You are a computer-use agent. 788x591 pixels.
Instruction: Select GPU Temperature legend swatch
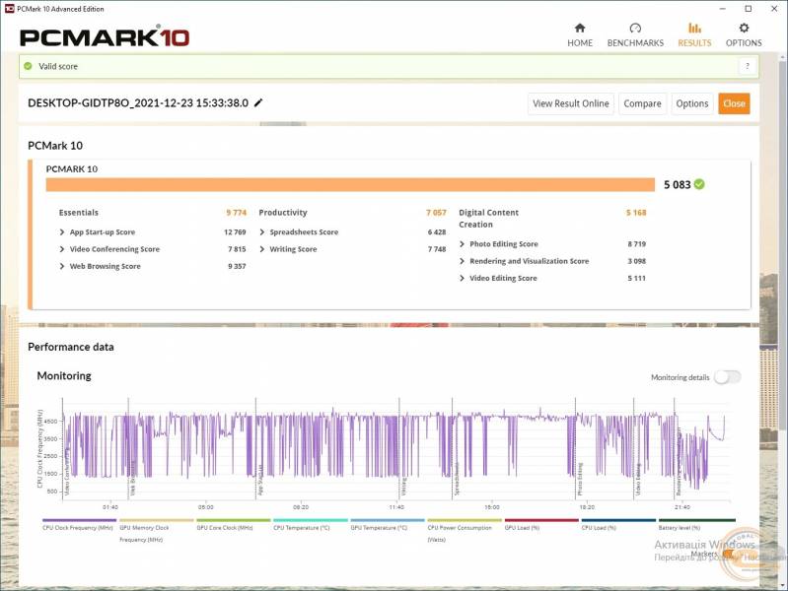[388, 520]
